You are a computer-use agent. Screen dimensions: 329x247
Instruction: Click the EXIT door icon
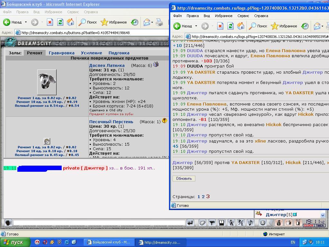click(x=298, y=223)
